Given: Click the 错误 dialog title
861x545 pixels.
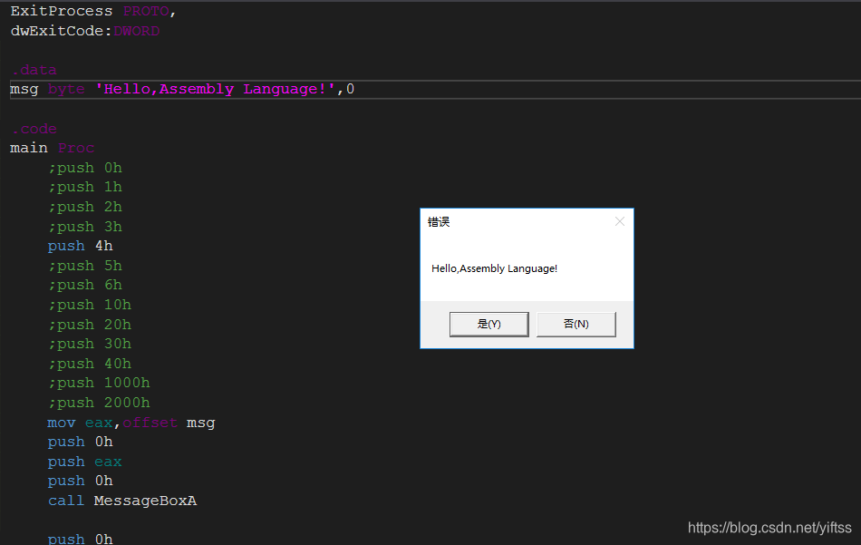Looking at the screenshot, I should click(x=439, y=222).
